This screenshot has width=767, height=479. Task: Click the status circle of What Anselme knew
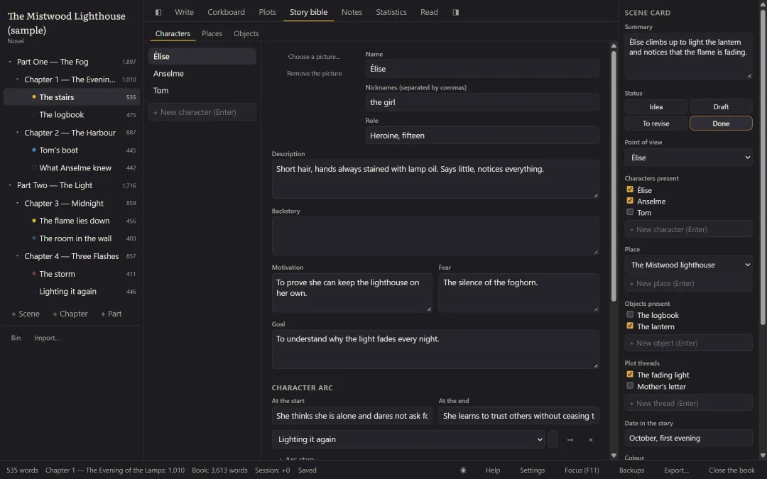click(x=34, y=167)
